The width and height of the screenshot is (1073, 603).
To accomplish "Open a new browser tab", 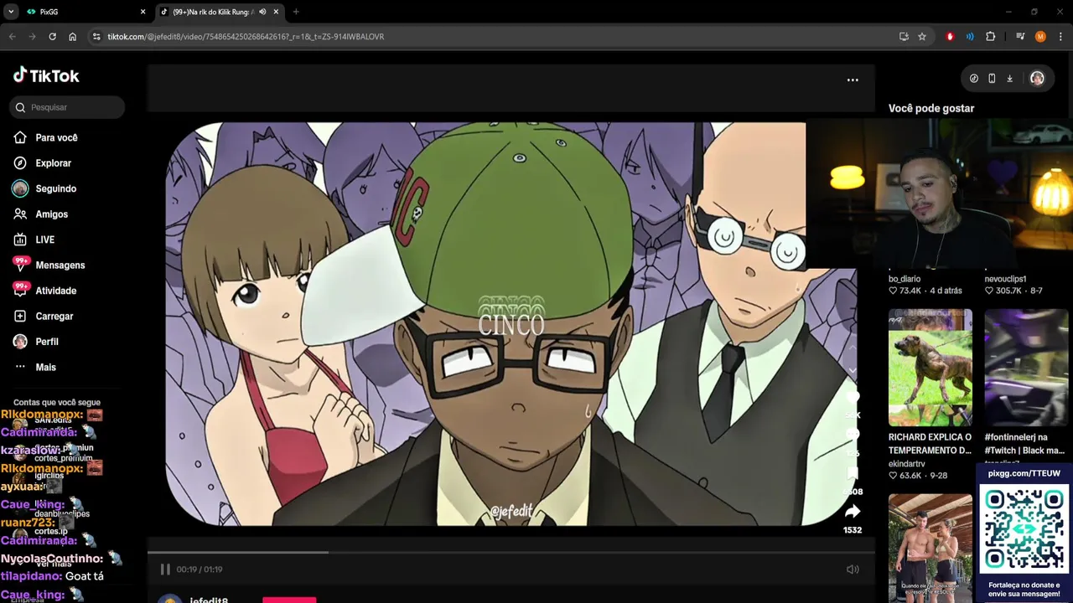I will pos(296,12).
